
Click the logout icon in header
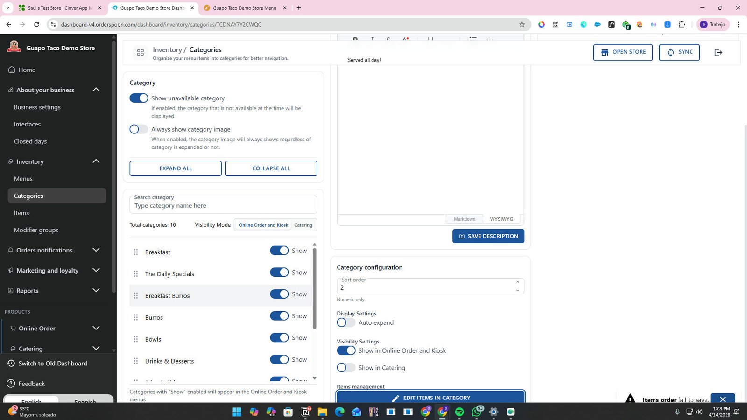point(718,52)
